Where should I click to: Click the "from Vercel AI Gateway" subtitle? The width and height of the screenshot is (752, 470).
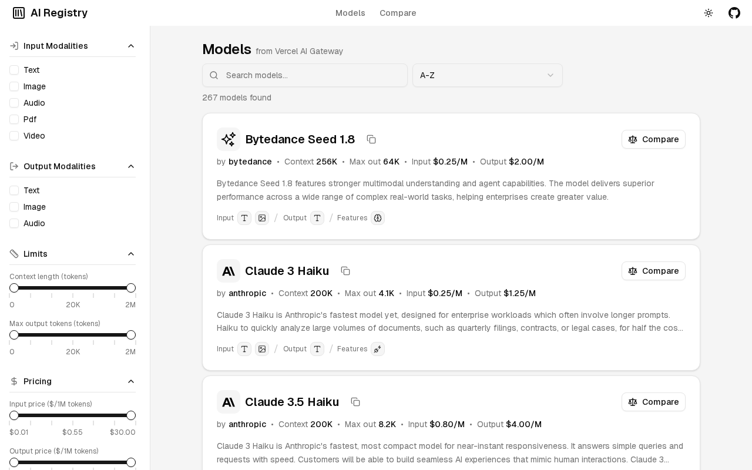[300, 51]
